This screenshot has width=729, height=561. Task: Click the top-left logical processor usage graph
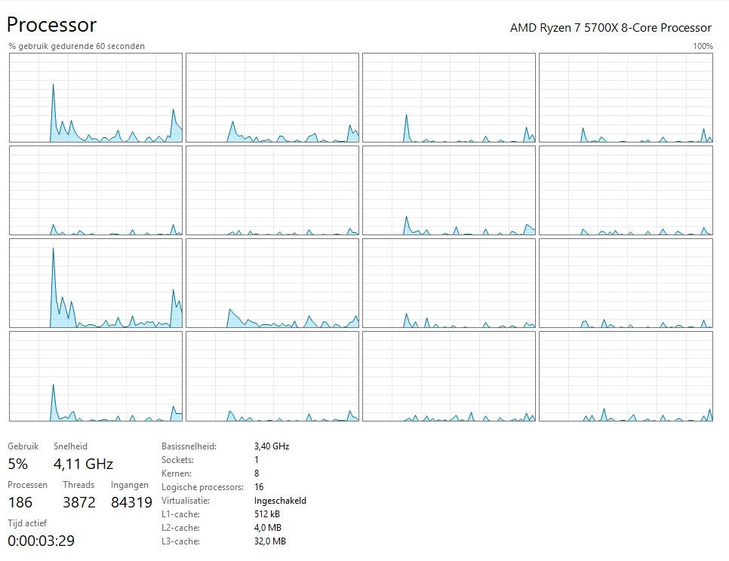click(x=96, y=97)
